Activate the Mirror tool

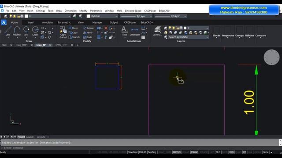click(88, 32)
